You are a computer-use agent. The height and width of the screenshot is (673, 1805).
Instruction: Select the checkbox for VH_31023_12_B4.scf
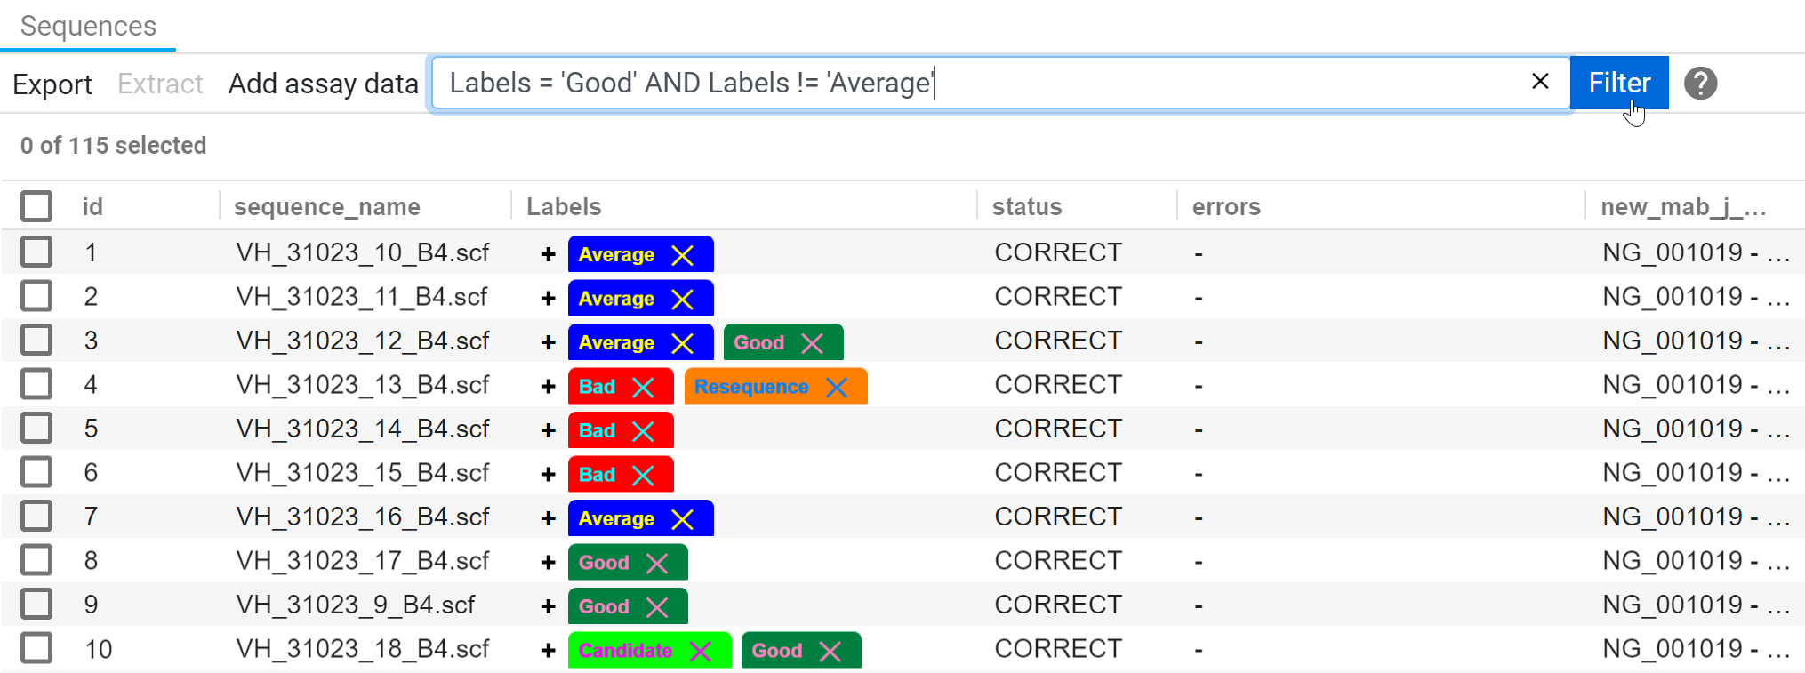tap(36, 340)
